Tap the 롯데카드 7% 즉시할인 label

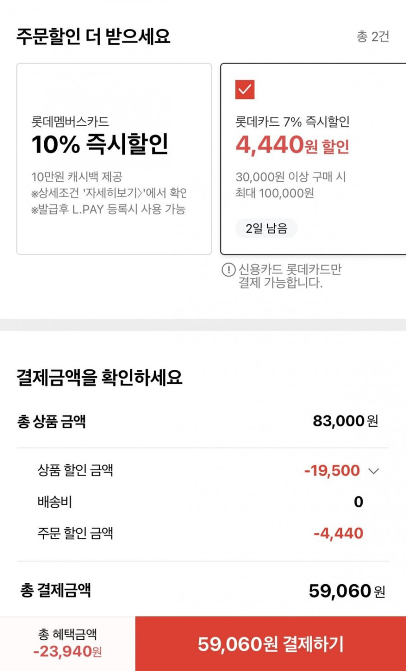[x=292, y=121]
